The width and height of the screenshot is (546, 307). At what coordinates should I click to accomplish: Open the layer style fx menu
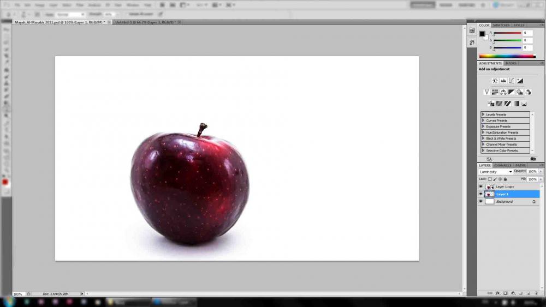coord(498,293)
